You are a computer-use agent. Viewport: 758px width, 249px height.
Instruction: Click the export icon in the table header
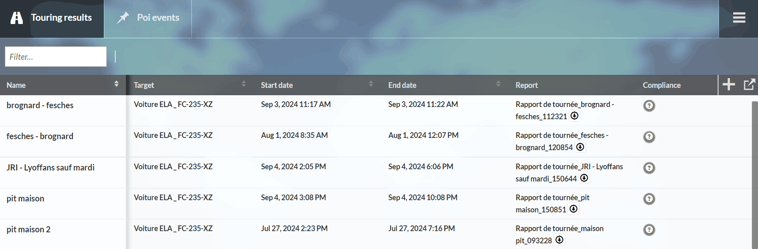[x=749, y=85]
